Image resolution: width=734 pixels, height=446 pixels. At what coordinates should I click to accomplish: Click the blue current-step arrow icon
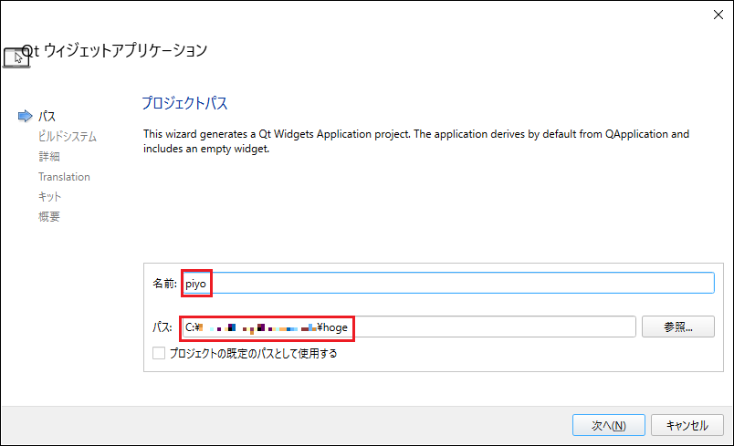[x=26, y=116]
